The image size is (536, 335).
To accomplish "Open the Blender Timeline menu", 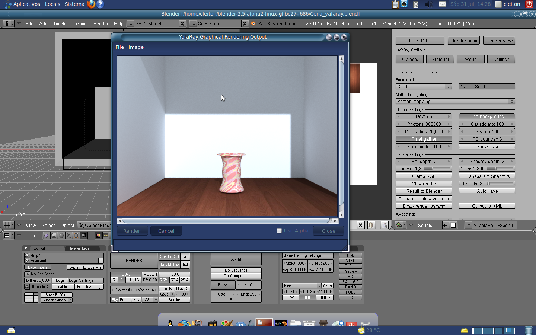I will [61, 23].
